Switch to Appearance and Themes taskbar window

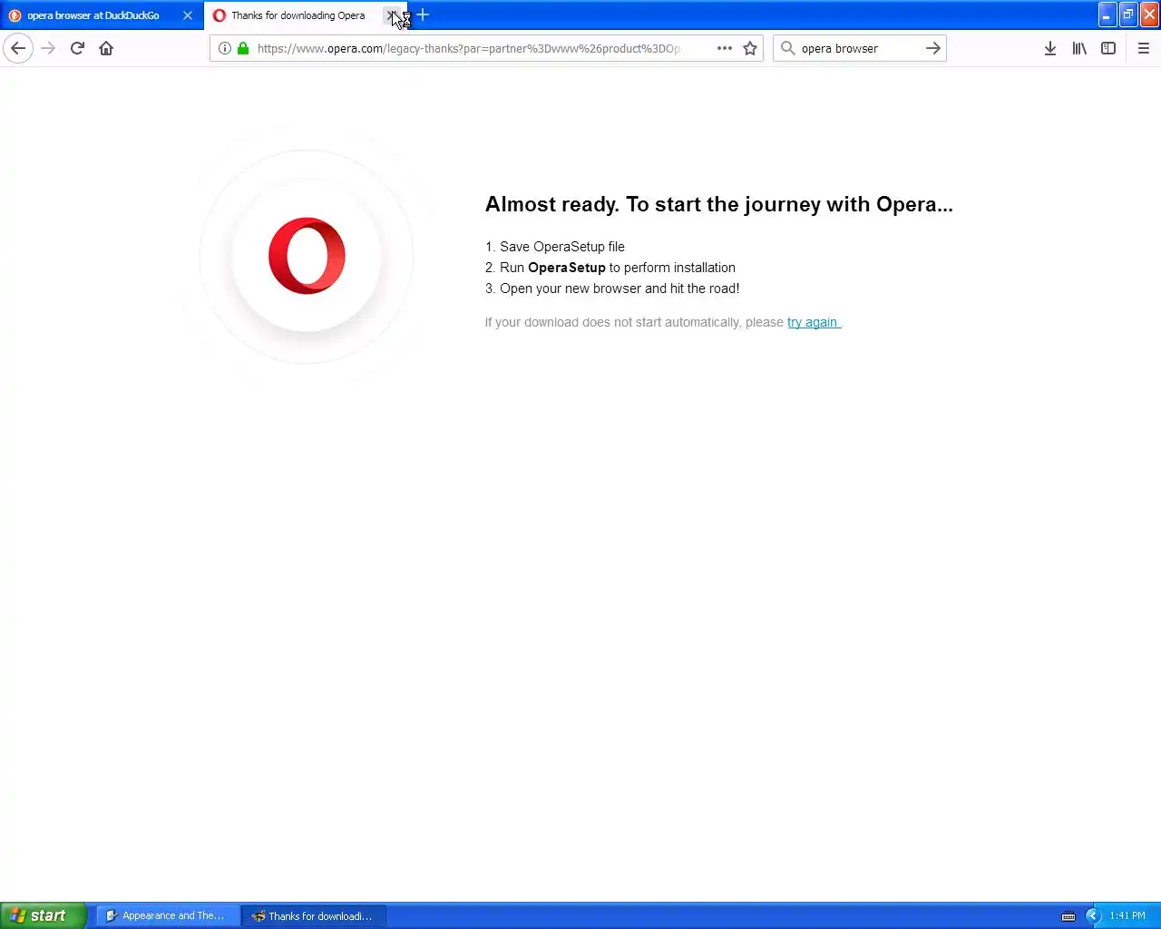click(168, 915)
